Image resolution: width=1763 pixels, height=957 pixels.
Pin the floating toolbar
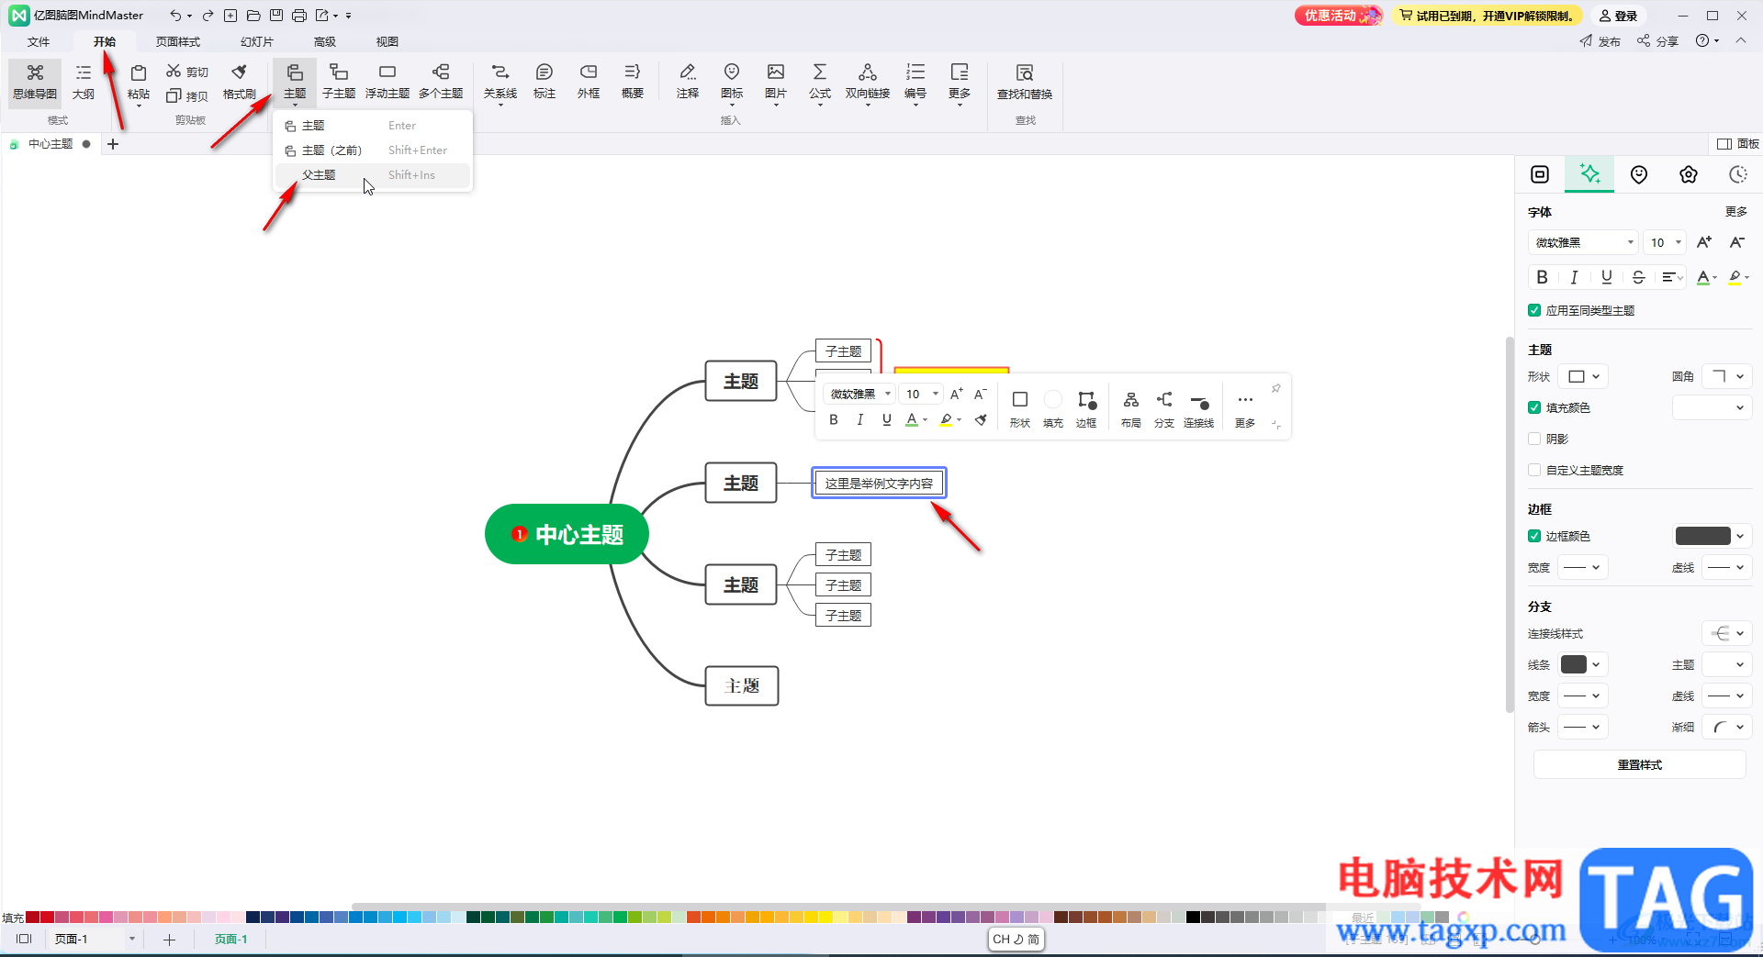pyautogui.click(x=1275, y=389)
